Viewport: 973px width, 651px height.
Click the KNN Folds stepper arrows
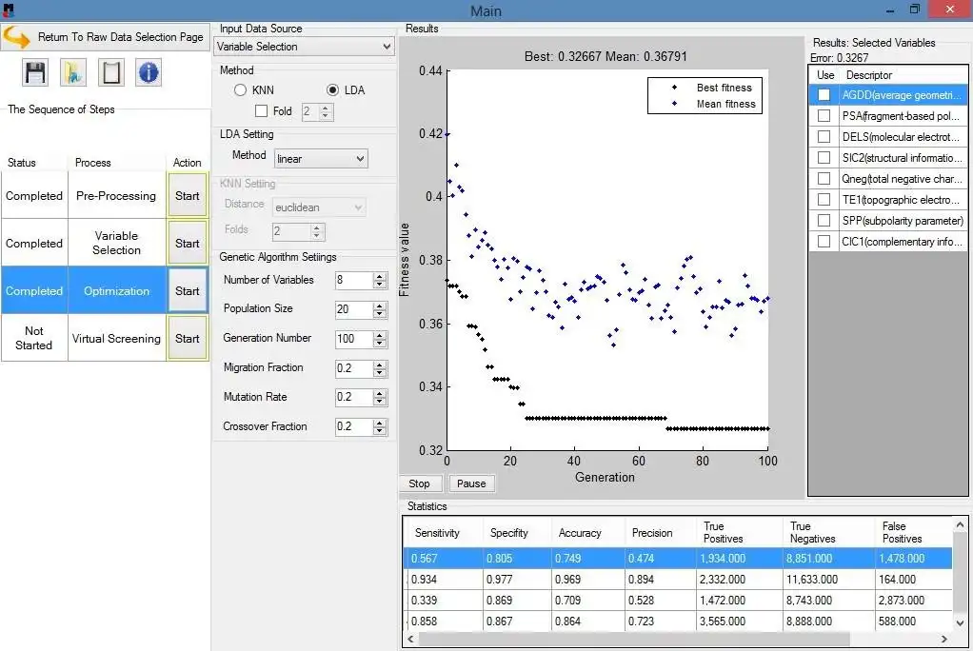(x=316, y=231)
